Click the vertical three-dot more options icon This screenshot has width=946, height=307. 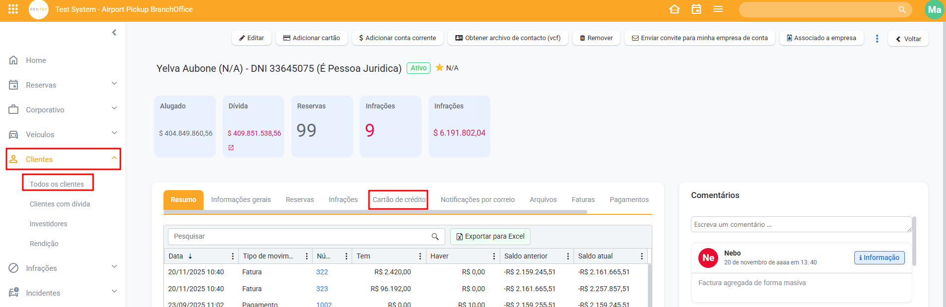click(x=877, y=39)
